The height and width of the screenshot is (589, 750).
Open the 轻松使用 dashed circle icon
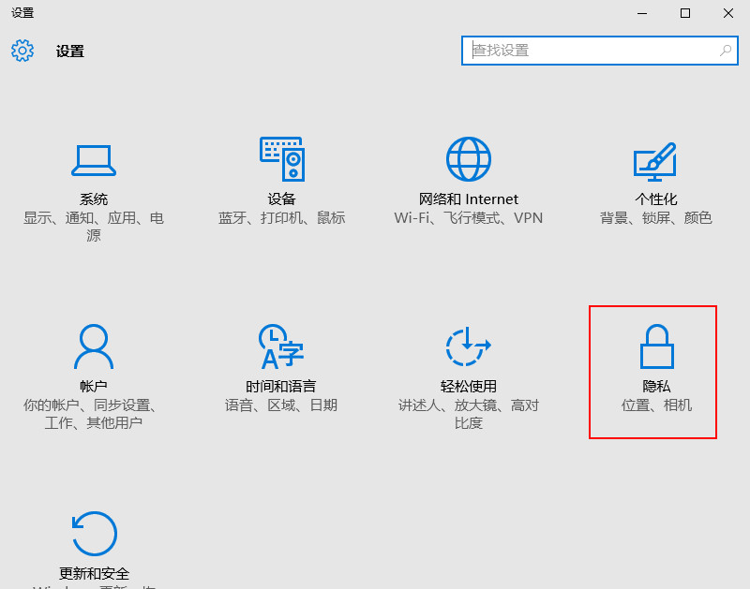(x=468, y=346)
